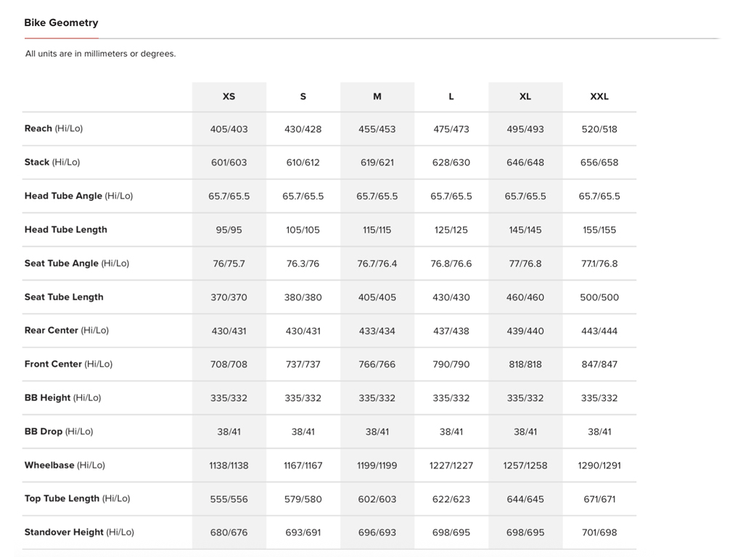This screenshot has width=743, height=557.
Task: Select the Head Tube Length row label
Action: click(66, 230)
